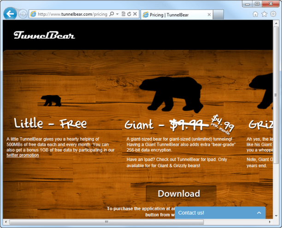Select the Pricing | TunnelBear tab

coord(176,15)
